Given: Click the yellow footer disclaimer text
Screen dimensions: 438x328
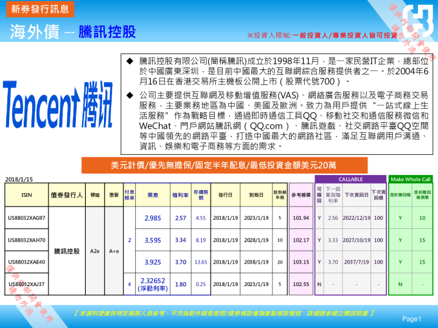Looking at the screenshot, I should click(223, 313).
